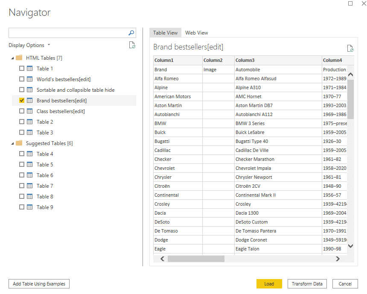Screen dimensions: 367x294
Task: Check the Table 5 checkbox
Action: (22, 164)
